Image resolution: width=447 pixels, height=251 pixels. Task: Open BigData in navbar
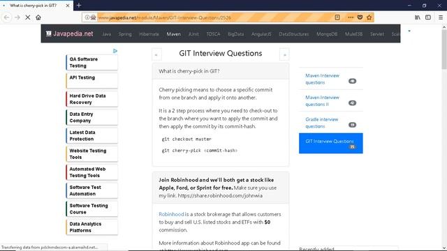tap(236, 34)
